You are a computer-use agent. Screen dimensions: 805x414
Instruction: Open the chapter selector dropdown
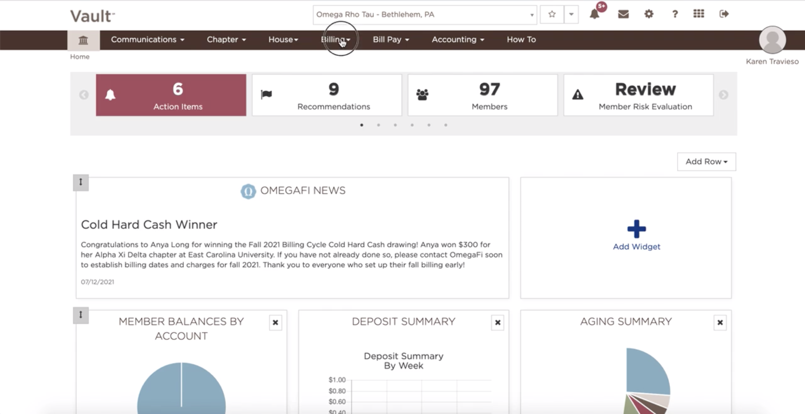424,15
